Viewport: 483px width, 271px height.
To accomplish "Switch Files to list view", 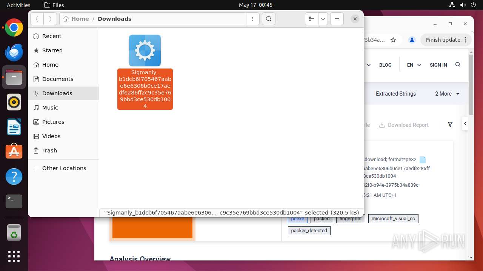I will (x=312, y=19).
